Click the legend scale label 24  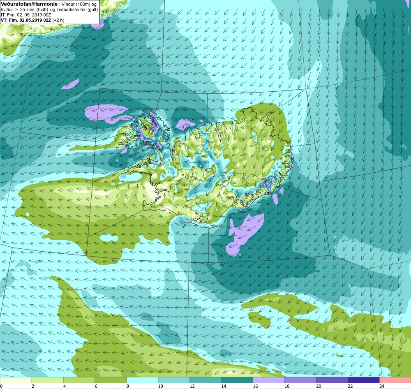point(382,386)
